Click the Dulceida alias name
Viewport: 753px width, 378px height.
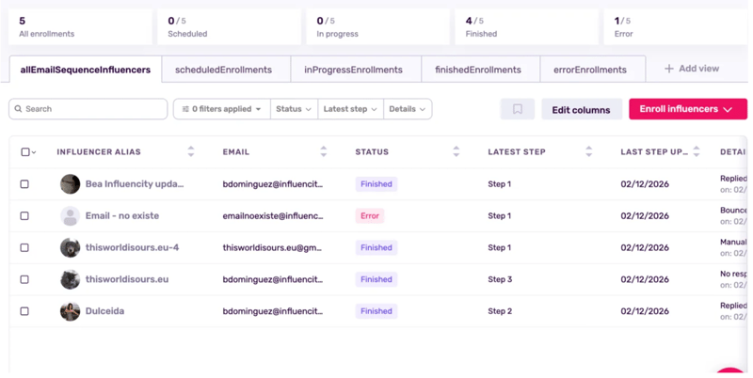tap(104, 311)
